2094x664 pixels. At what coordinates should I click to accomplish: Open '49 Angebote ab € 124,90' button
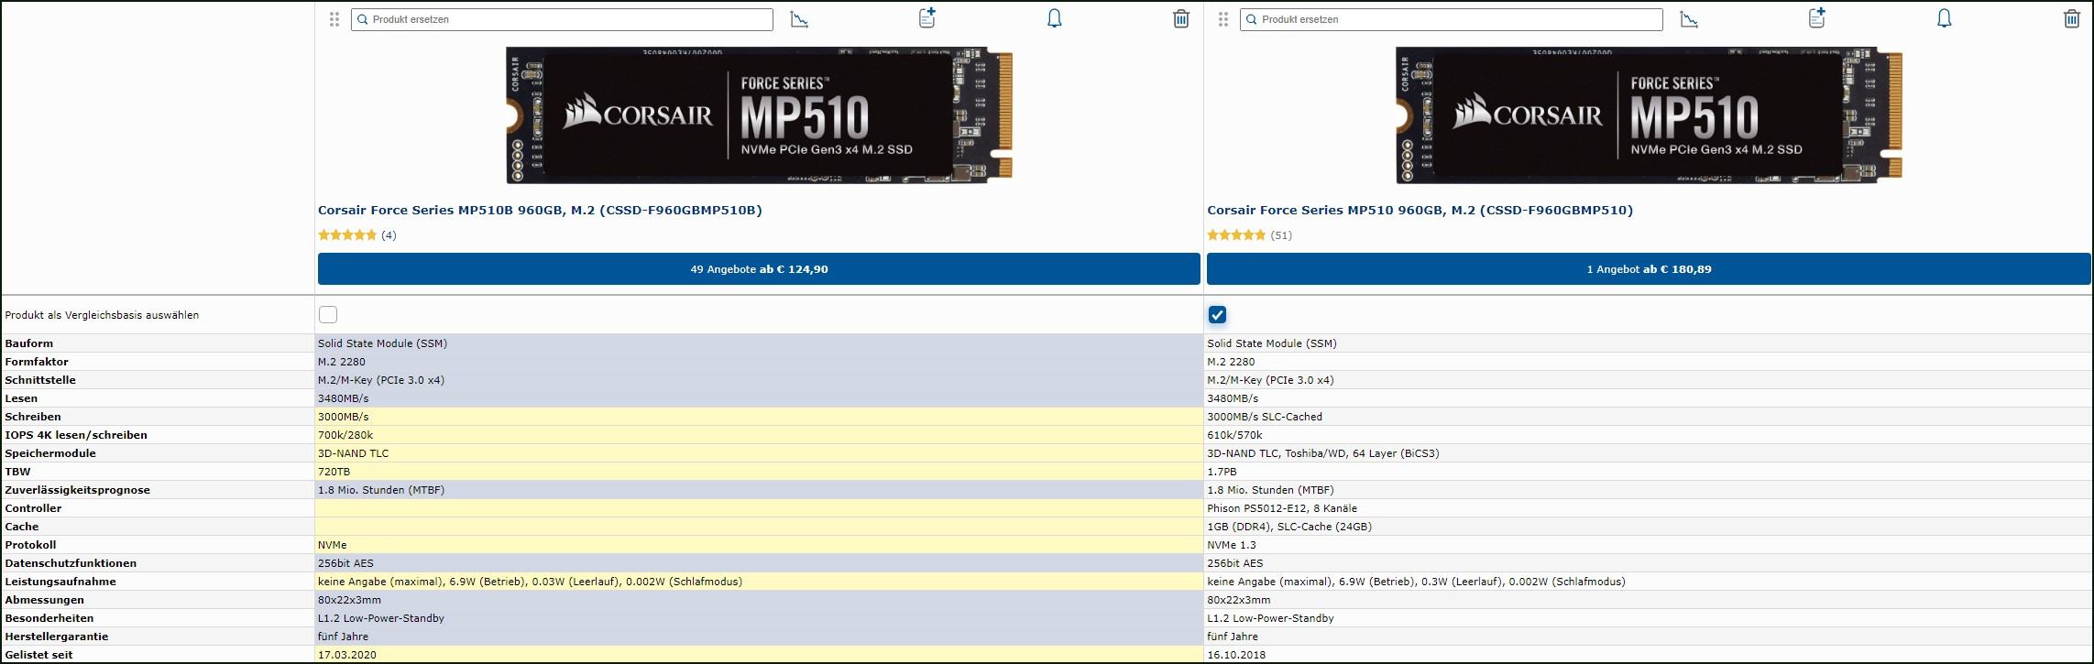[x=759, y=269]
